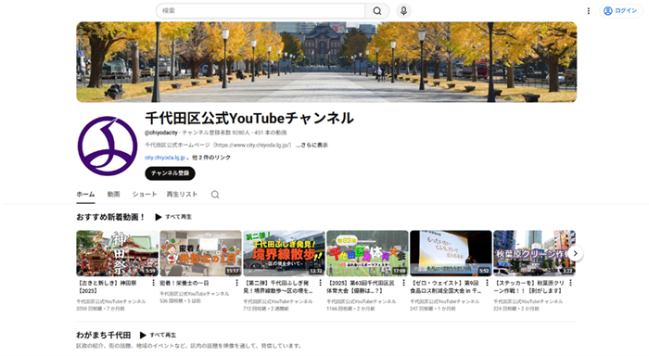
Task: Switch to the 動画 tab
Action: click(113, 194)
